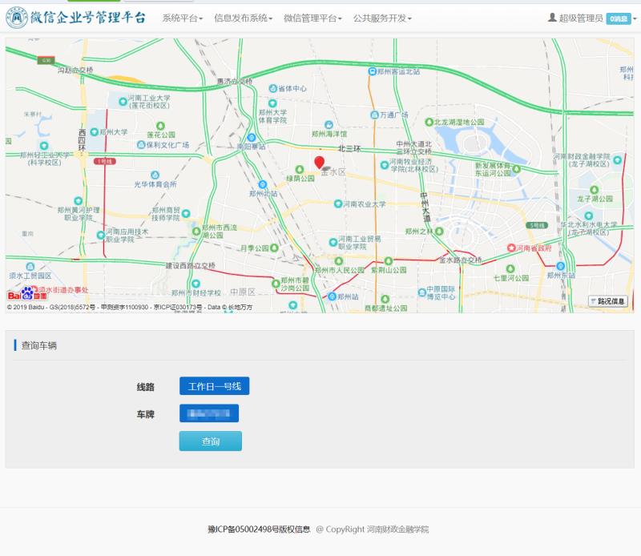Click the 北三环 road label on map

click(349, 149)
